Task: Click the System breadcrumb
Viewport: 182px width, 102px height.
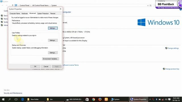Action: tap(54, 5)
